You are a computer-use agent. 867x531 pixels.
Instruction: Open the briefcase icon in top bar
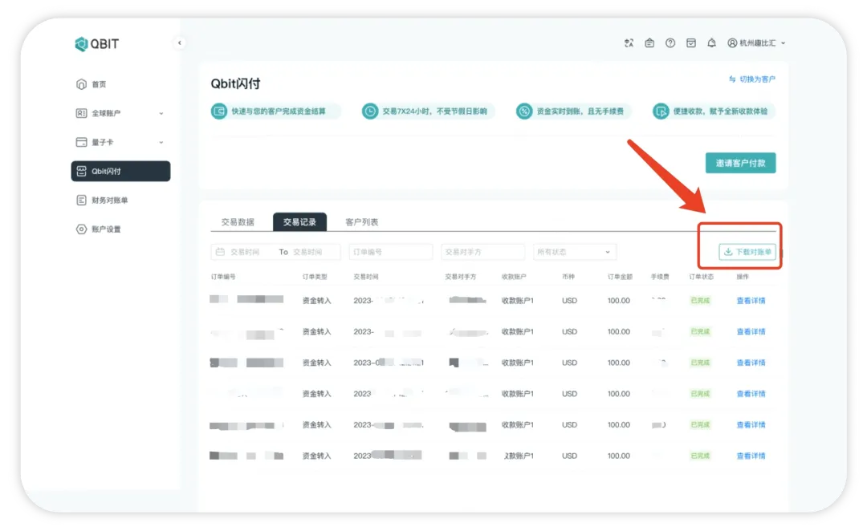click(649, 43)
